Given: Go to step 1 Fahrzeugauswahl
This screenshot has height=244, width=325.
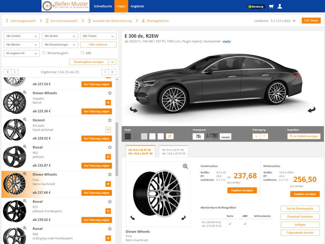Looking at the screenshot, I should click(x=21, y=21).
